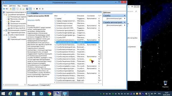Select the Служба истории файлов row
The image size is (172, 96).
pyautogui.click(x=77, y=71)
